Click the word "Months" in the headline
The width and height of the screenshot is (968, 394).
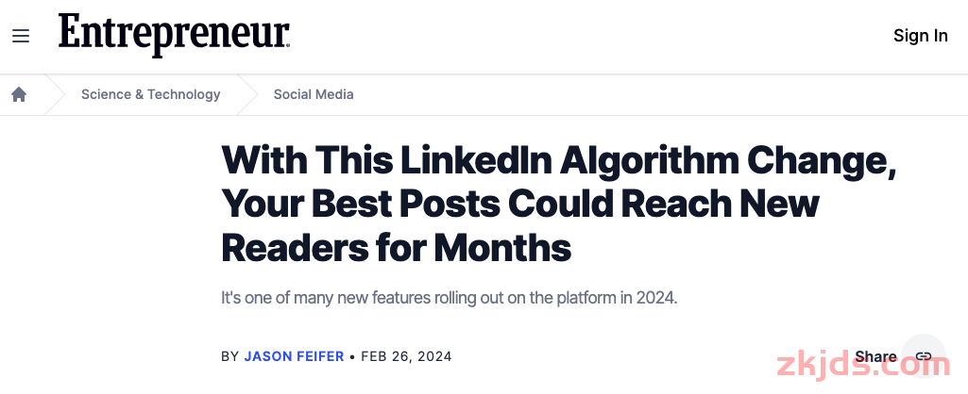click(x=501, y=248)
